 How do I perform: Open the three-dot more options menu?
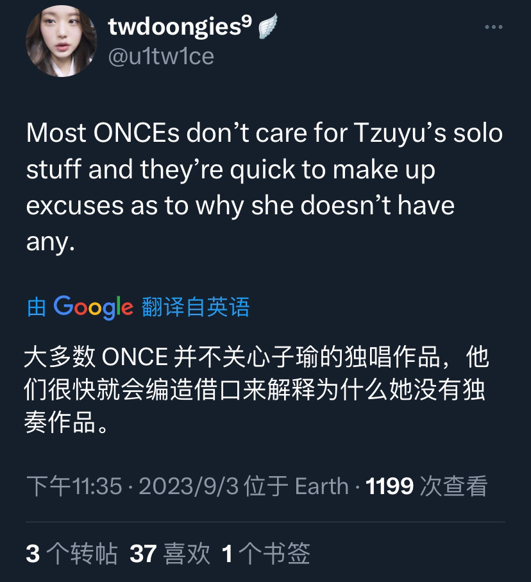coord(493,28)
